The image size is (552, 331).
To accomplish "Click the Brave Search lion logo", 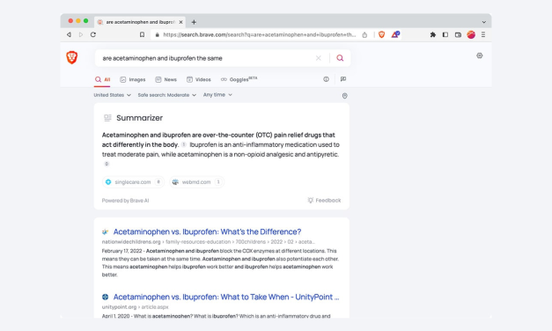I will click(x=72, y=57).
